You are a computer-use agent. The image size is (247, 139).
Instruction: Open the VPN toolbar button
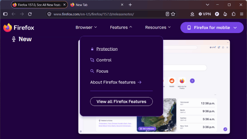pos(205,14)
